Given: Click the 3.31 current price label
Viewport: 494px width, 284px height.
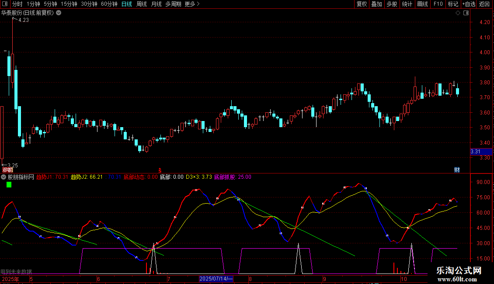Looking at the screenshot, I should point(481,152).
